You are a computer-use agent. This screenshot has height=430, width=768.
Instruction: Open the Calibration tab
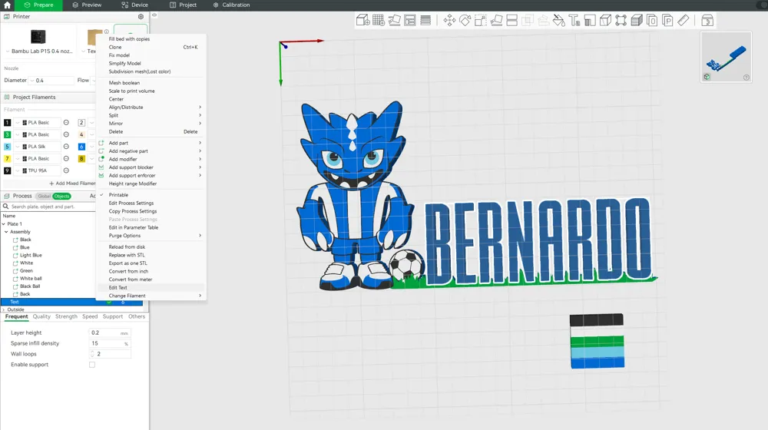(231, 5)
